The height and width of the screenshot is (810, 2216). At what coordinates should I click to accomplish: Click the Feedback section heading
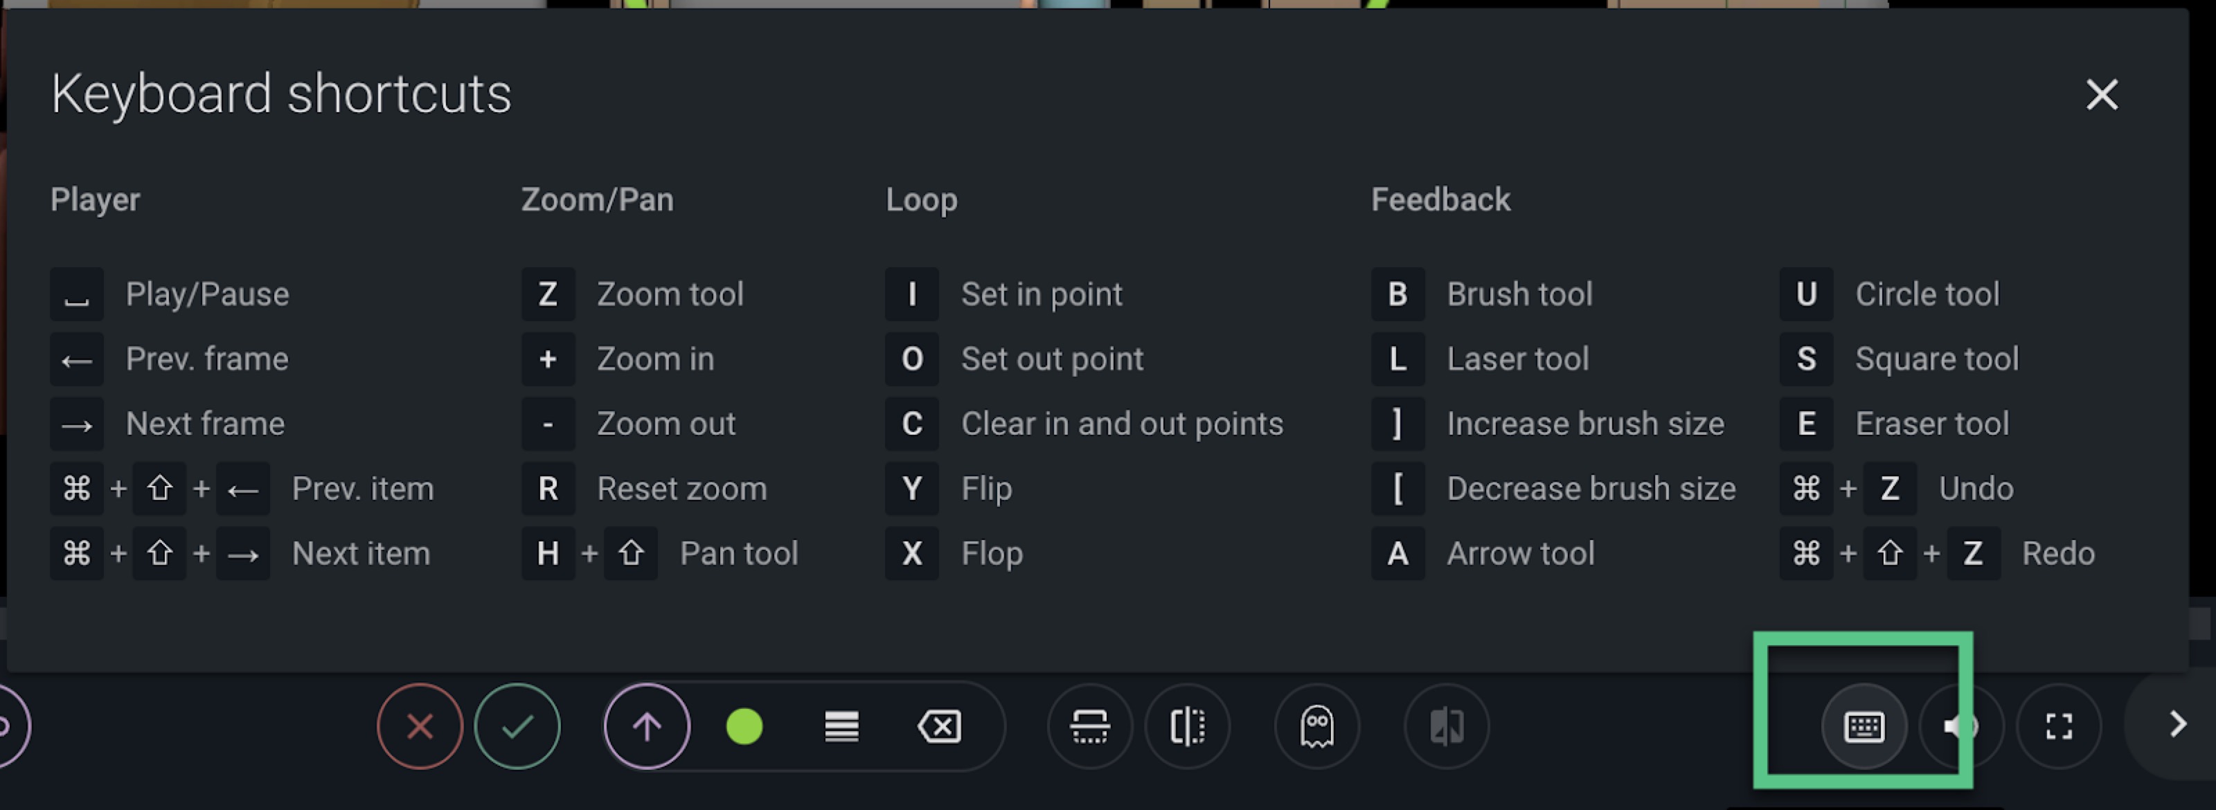[1440, 199]
